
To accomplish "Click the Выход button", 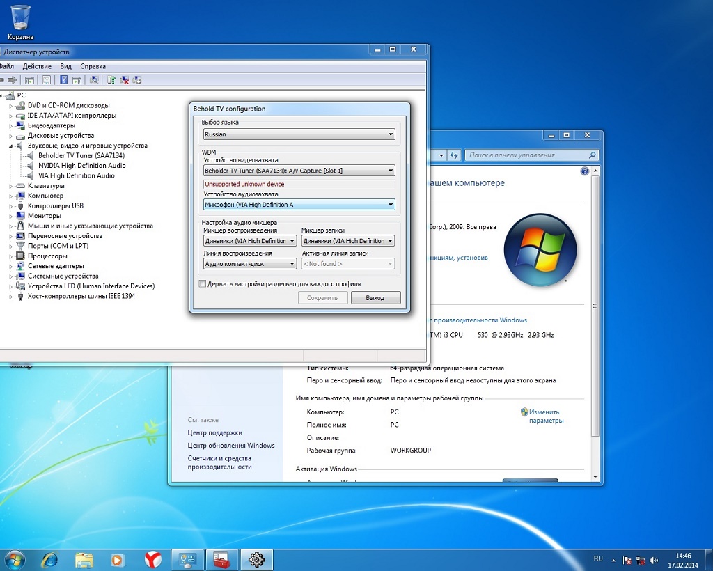I will 375,298.
